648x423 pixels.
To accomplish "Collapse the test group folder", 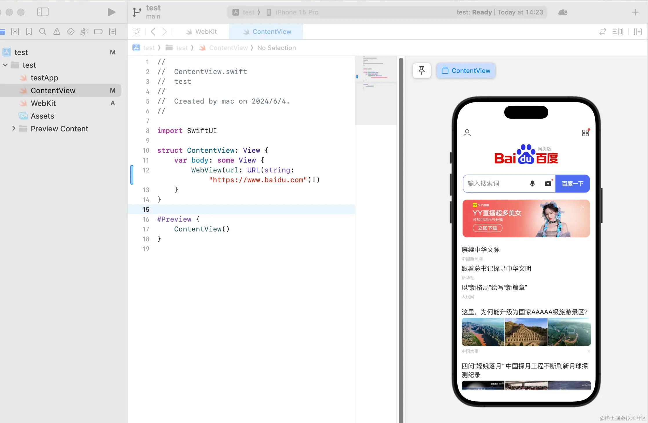I will (x=5, y=65).
